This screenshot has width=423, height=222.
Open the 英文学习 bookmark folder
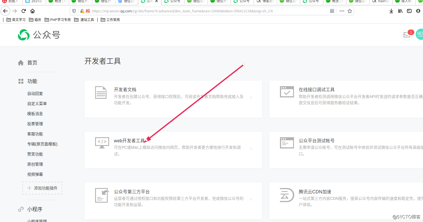(x=16, y=20)
